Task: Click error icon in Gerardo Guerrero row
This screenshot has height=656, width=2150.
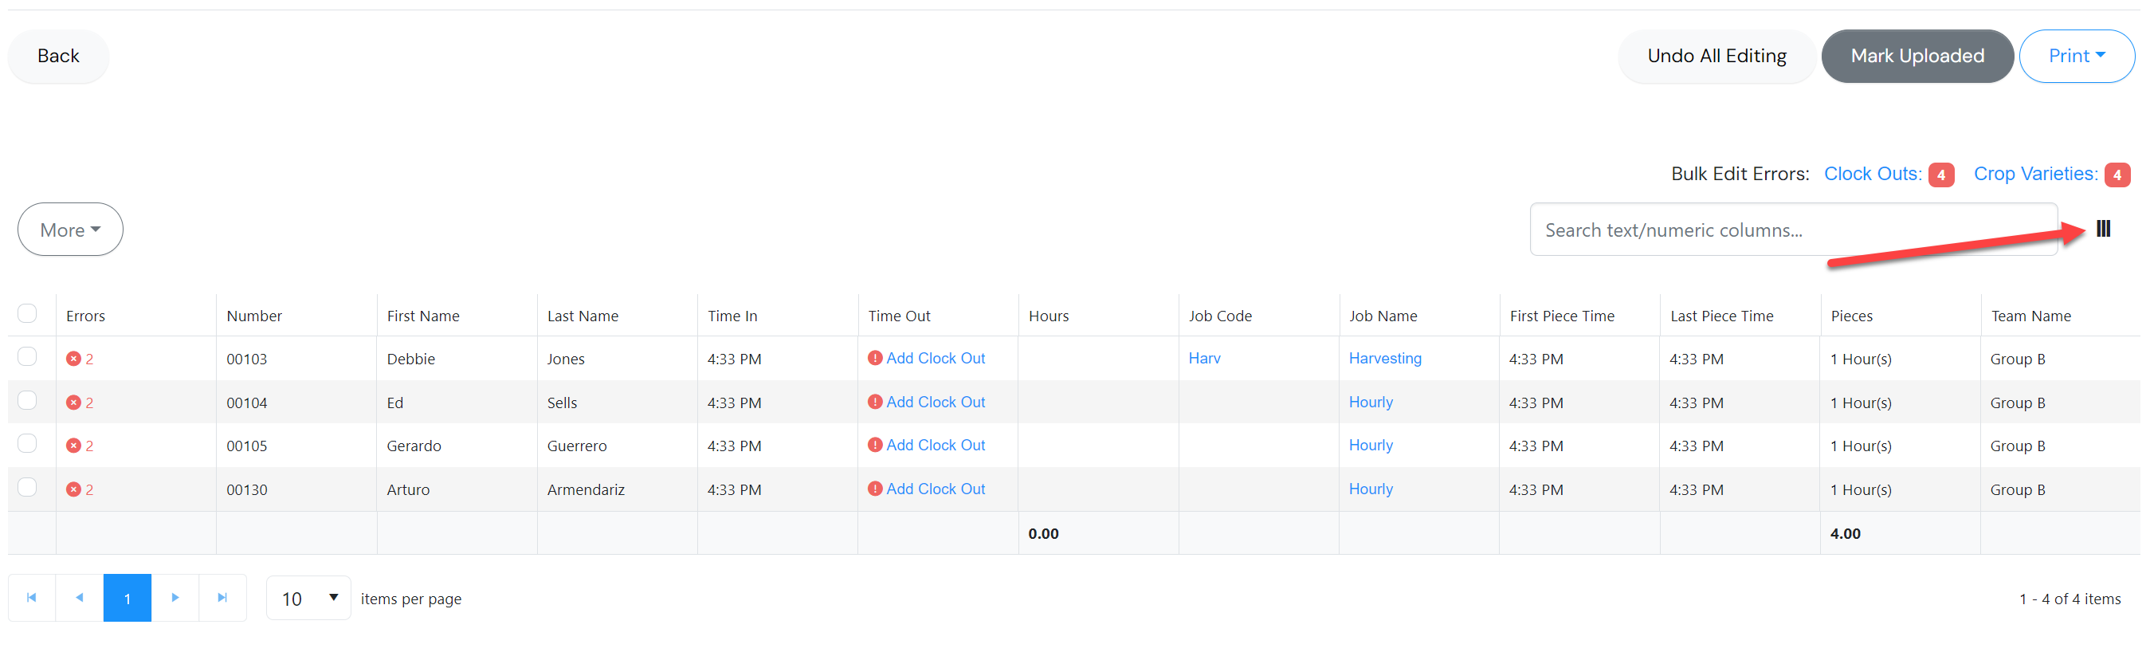Action: click(73, 446)
